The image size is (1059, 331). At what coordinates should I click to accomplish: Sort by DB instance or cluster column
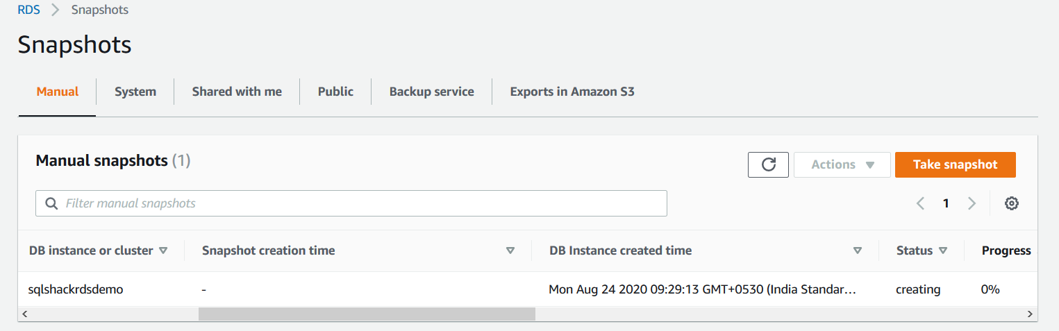click(x=163, y=251)
